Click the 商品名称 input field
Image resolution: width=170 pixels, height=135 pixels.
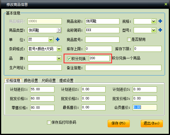[x=102, y=21]
